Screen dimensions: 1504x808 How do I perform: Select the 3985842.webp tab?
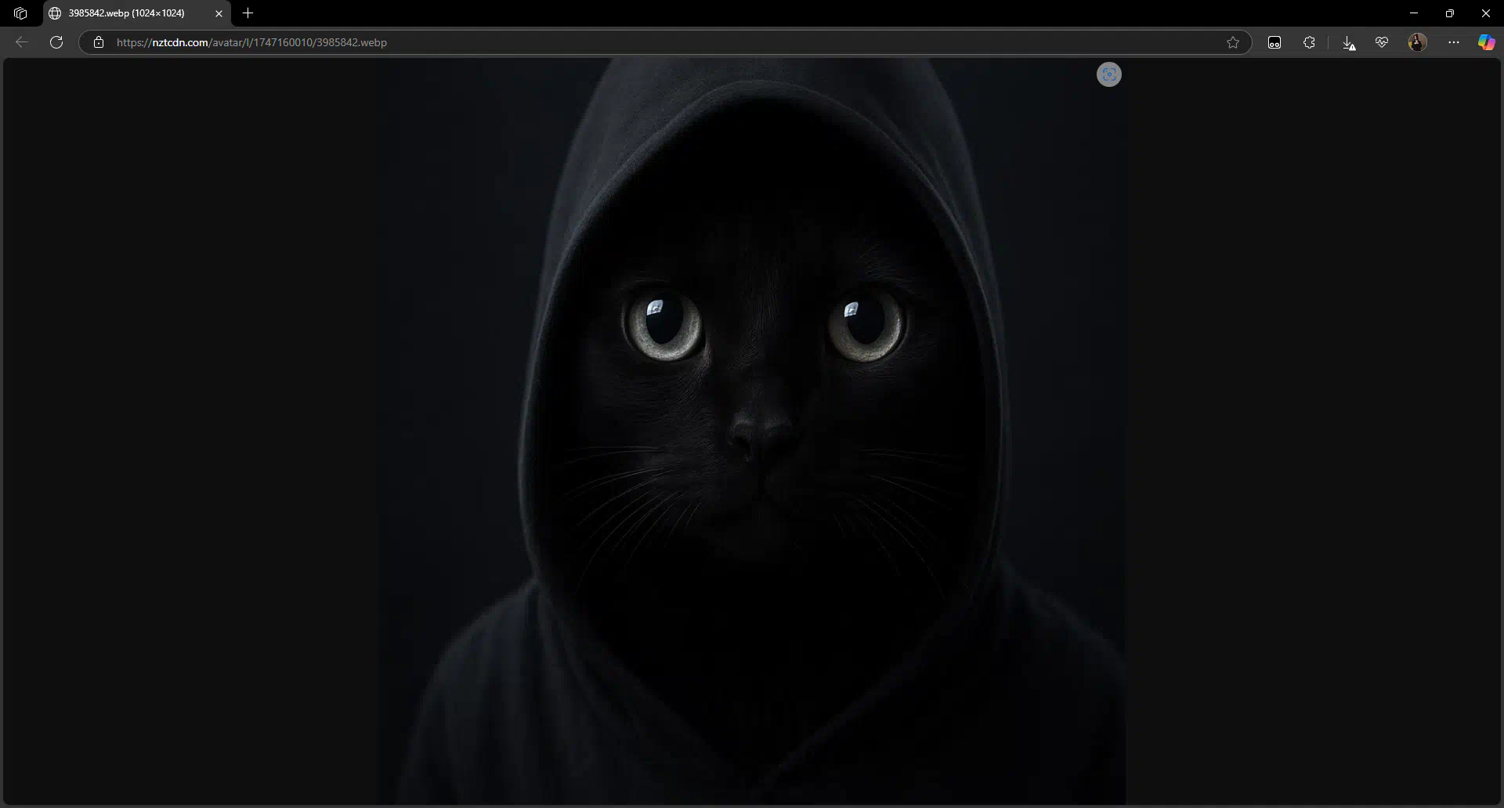pyautogui.click(x=136, y=13)
